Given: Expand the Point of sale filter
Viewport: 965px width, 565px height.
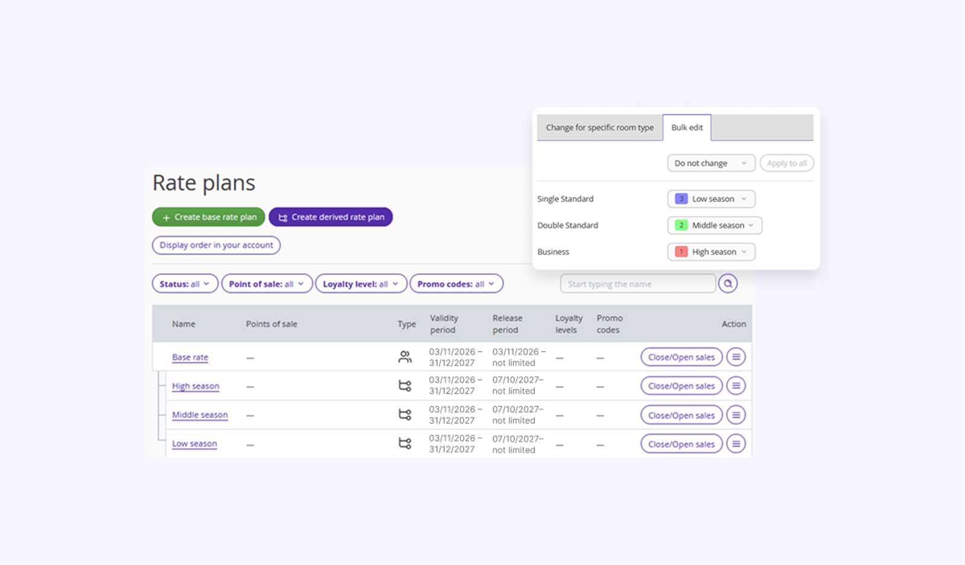Looking at the screenshot, I should click(x=267, y=284).
